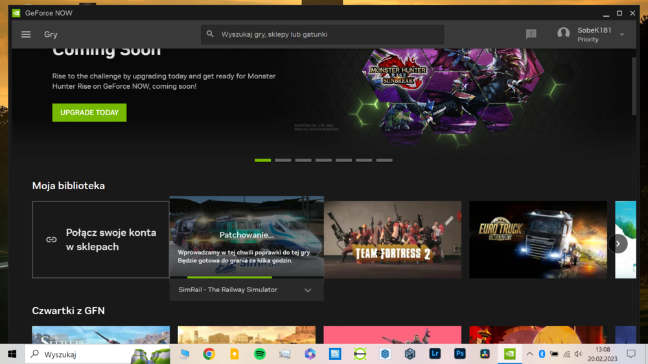Open the hamburger navigation menu
Image resolution: width=648 pixels, height=364 pixels.
click(x=26, y=34)
